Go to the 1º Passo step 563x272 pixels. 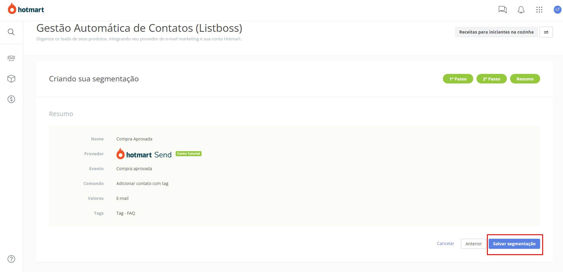click(x=458, y=79)
